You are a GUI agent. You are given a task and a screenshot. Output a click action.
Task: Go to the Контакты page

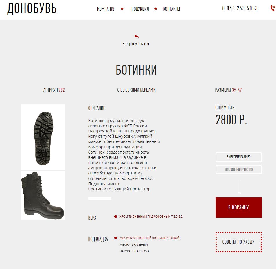(171, 9)
